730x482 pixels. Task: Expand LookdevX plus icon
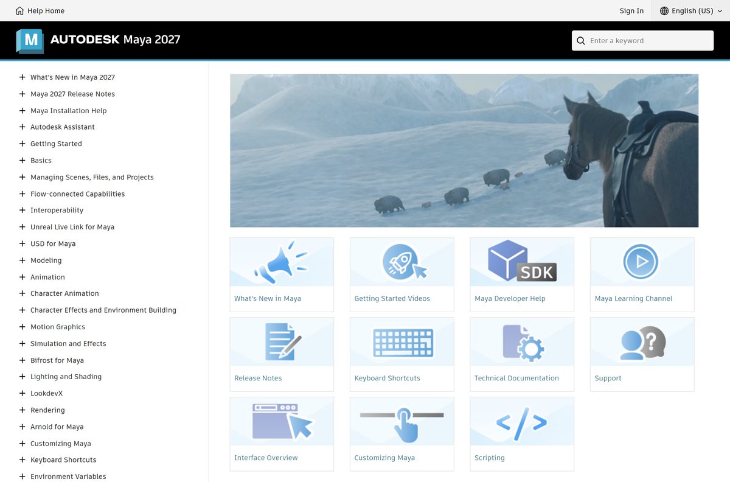(x=22, y=394)
